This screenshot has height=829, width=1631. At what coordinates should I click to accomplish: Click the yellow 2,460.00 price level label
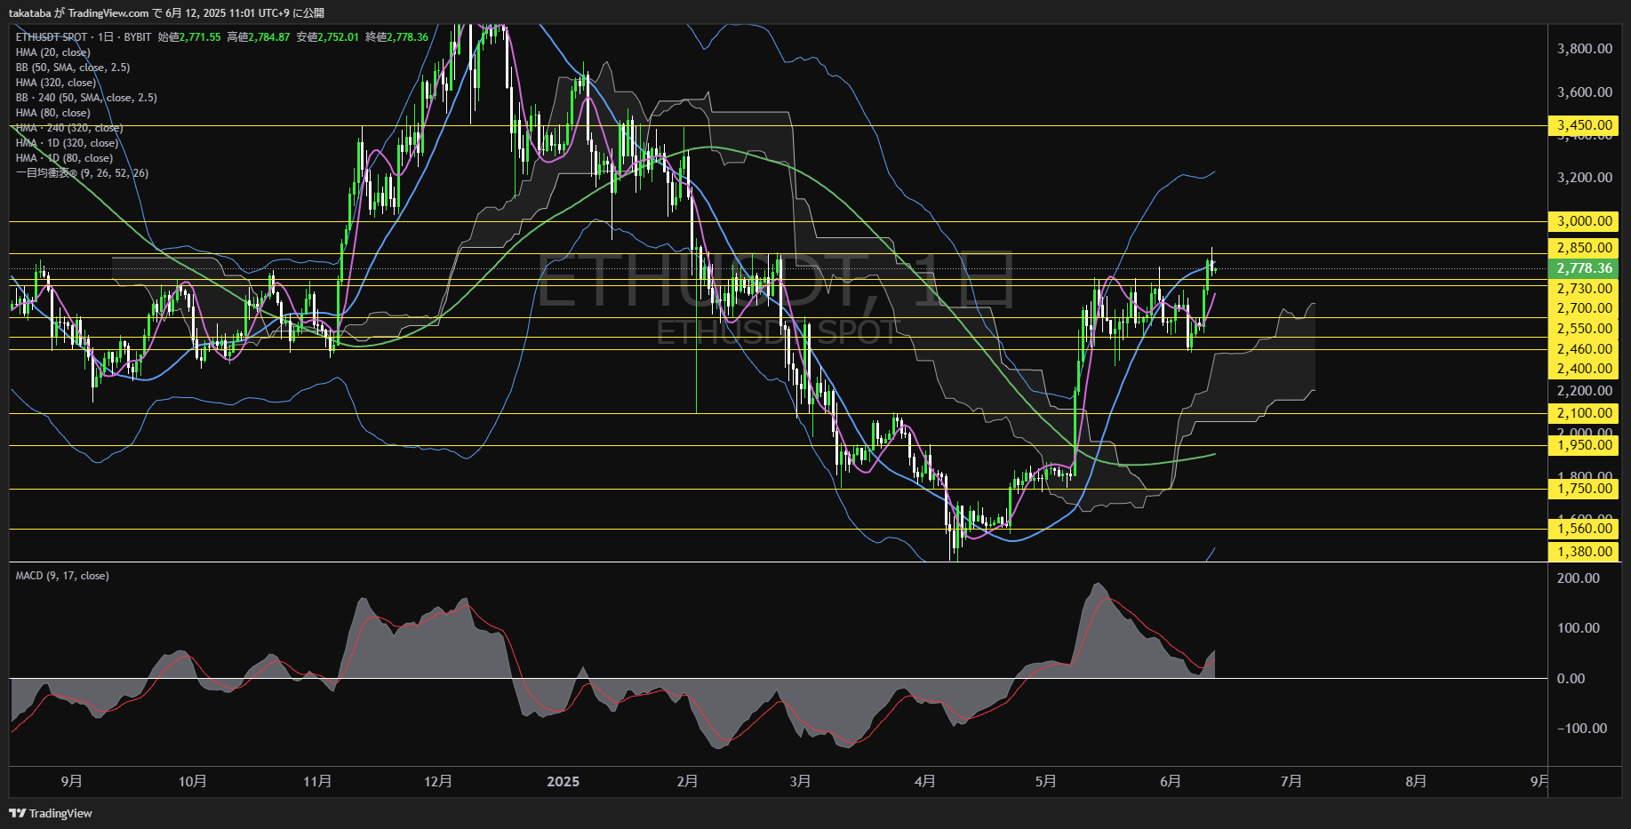tap(1585, 349)
